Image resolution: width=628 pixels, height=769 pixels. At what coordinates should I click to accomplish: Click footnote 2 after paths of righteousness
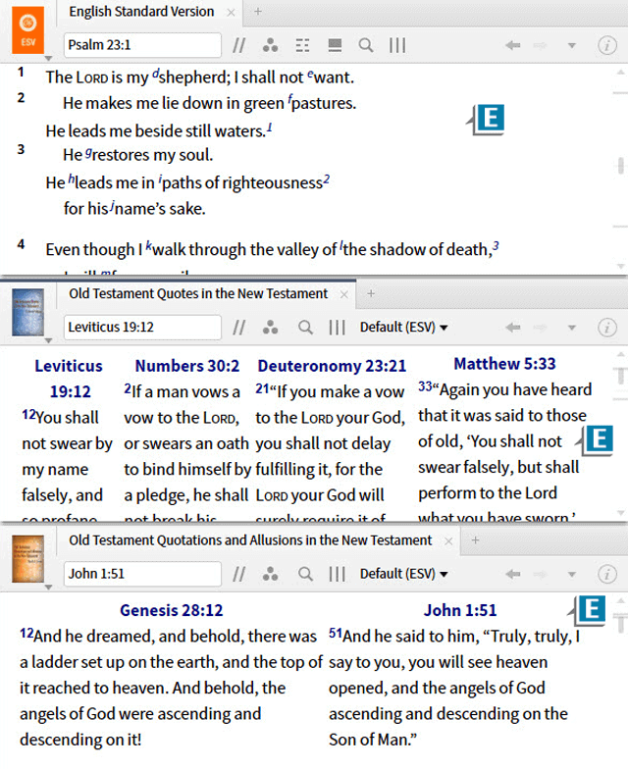coord(326,179)
